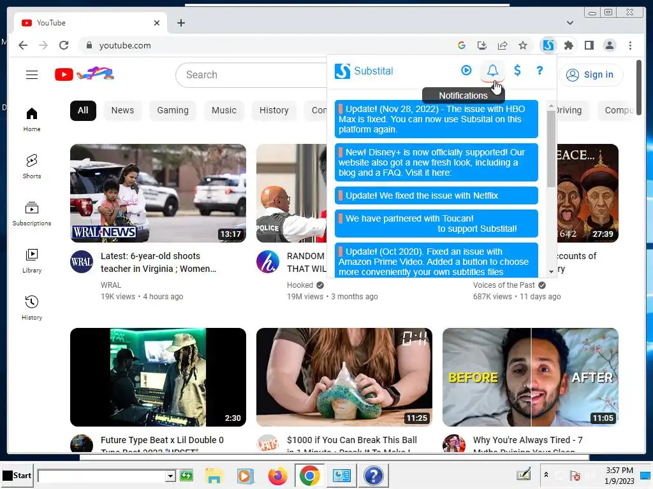Open the Toucan partnership notification

436,223
